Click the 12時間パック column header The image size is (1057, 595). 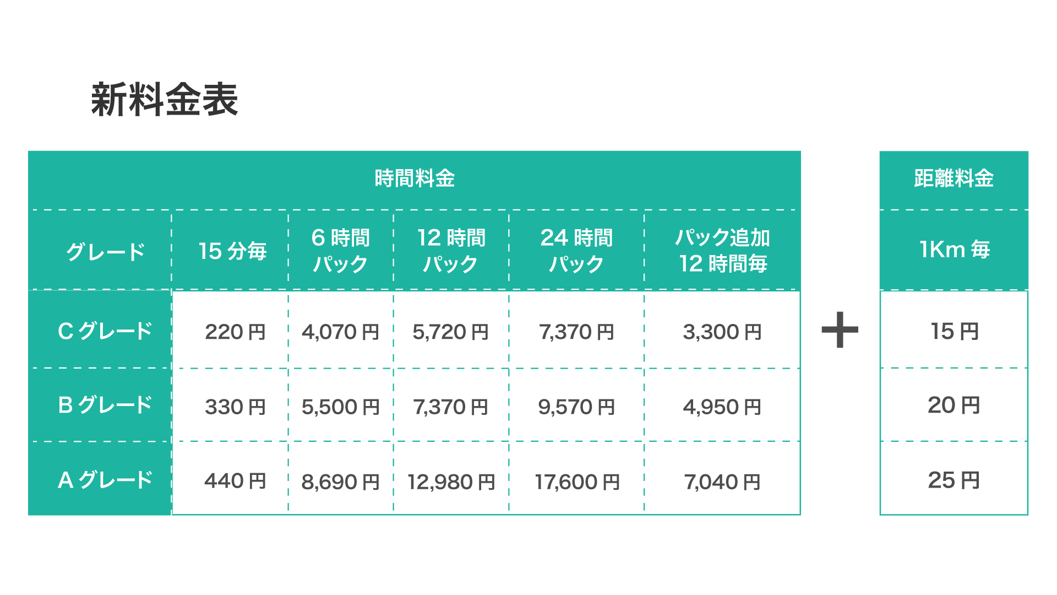(451, 251)
